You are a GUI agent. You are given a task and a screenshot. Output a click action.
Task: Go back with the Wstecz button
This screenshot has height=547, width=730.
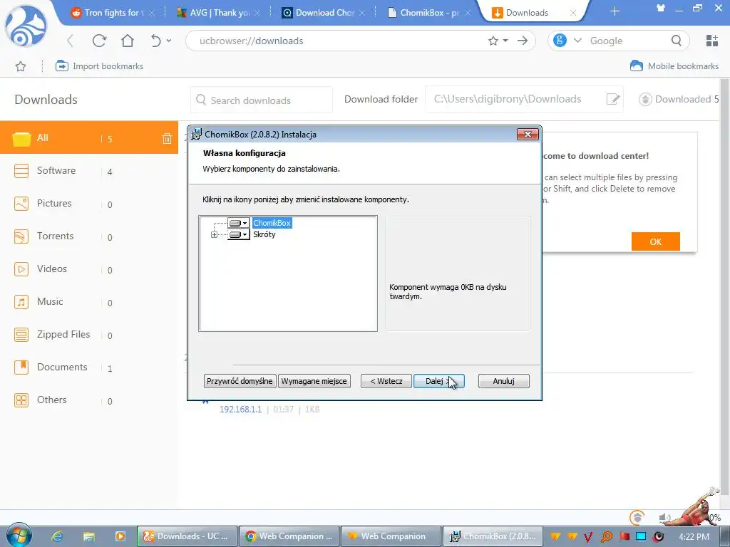pos(386,381)
